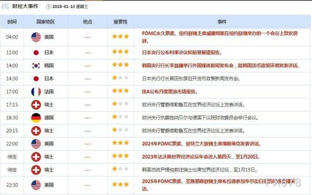Click the 04:00 time cell
This screenshot has width=312, height=195.
pyautogui.click(x=12, y=37)
